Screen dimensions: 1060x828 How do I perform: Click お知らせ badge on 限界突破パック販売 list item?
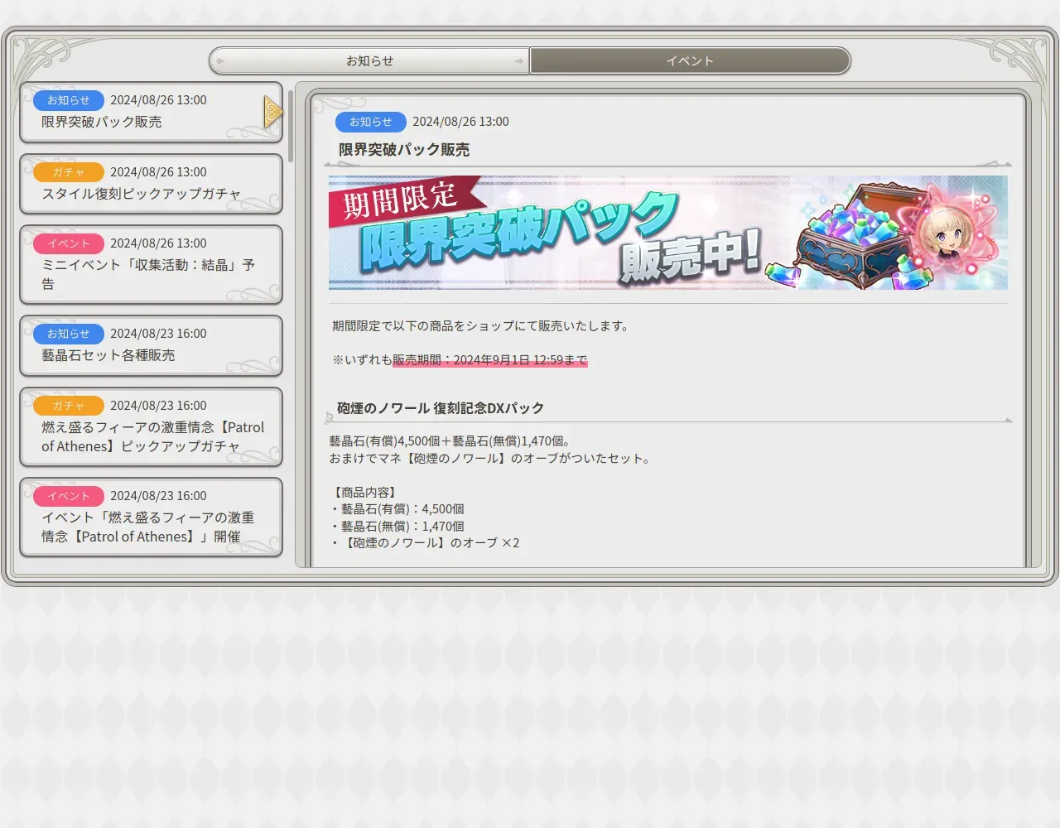coord(68,100)
